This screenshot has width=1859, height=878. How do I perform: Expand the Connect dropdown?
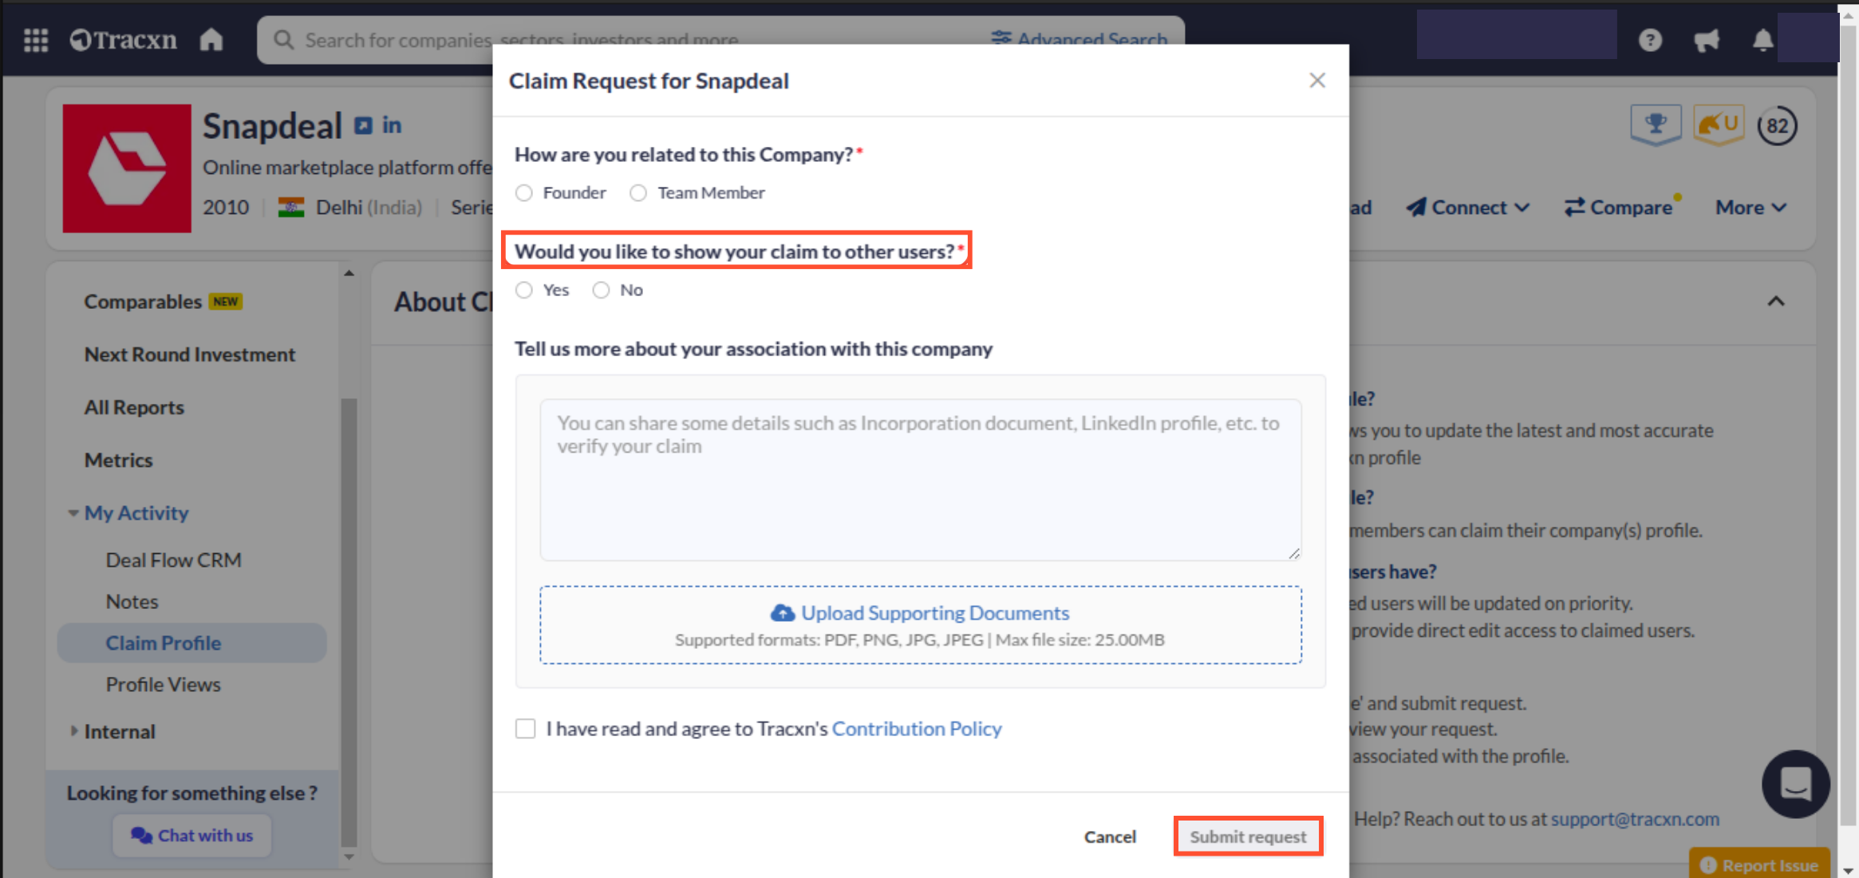click(x=1468, y=208)
